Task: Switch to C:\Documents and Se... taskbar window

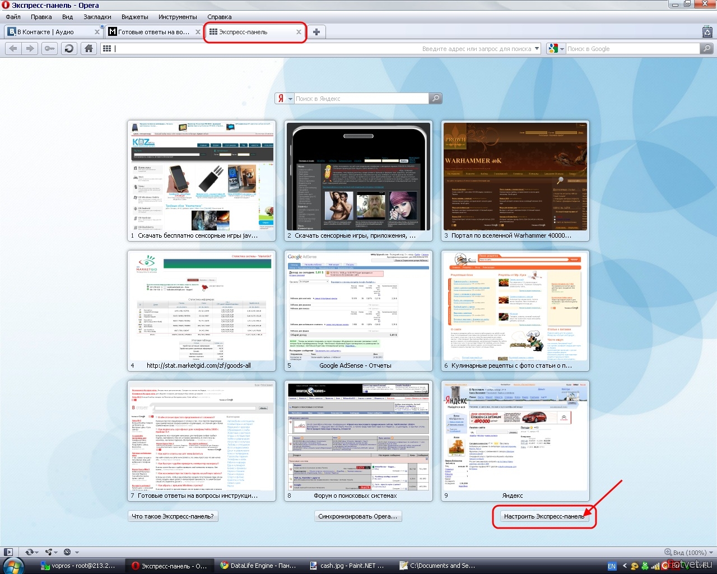Action: coord(438,566)
